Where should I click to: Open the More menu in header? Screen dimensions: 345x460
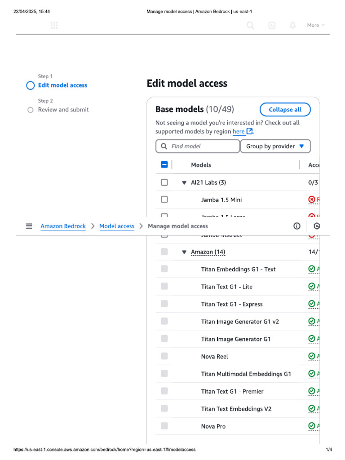click(316, 26)
